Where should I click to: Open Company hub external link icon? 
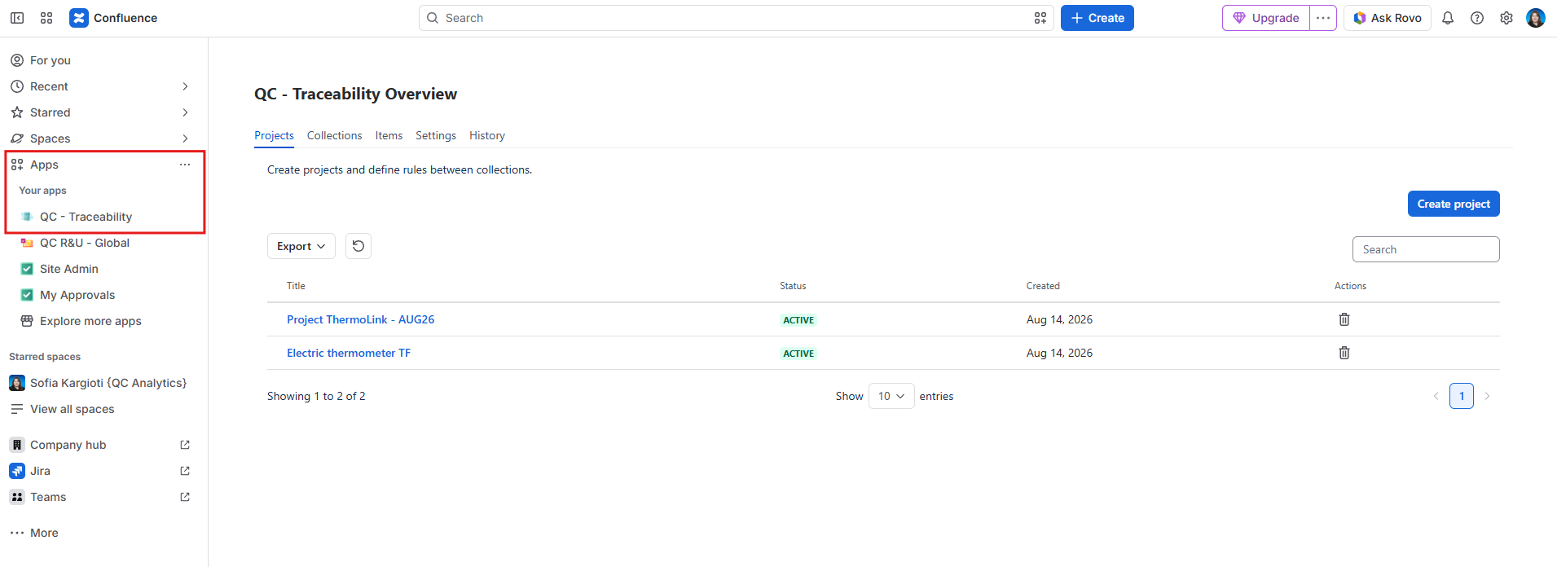pyautogui.click(x=185, y=445)
